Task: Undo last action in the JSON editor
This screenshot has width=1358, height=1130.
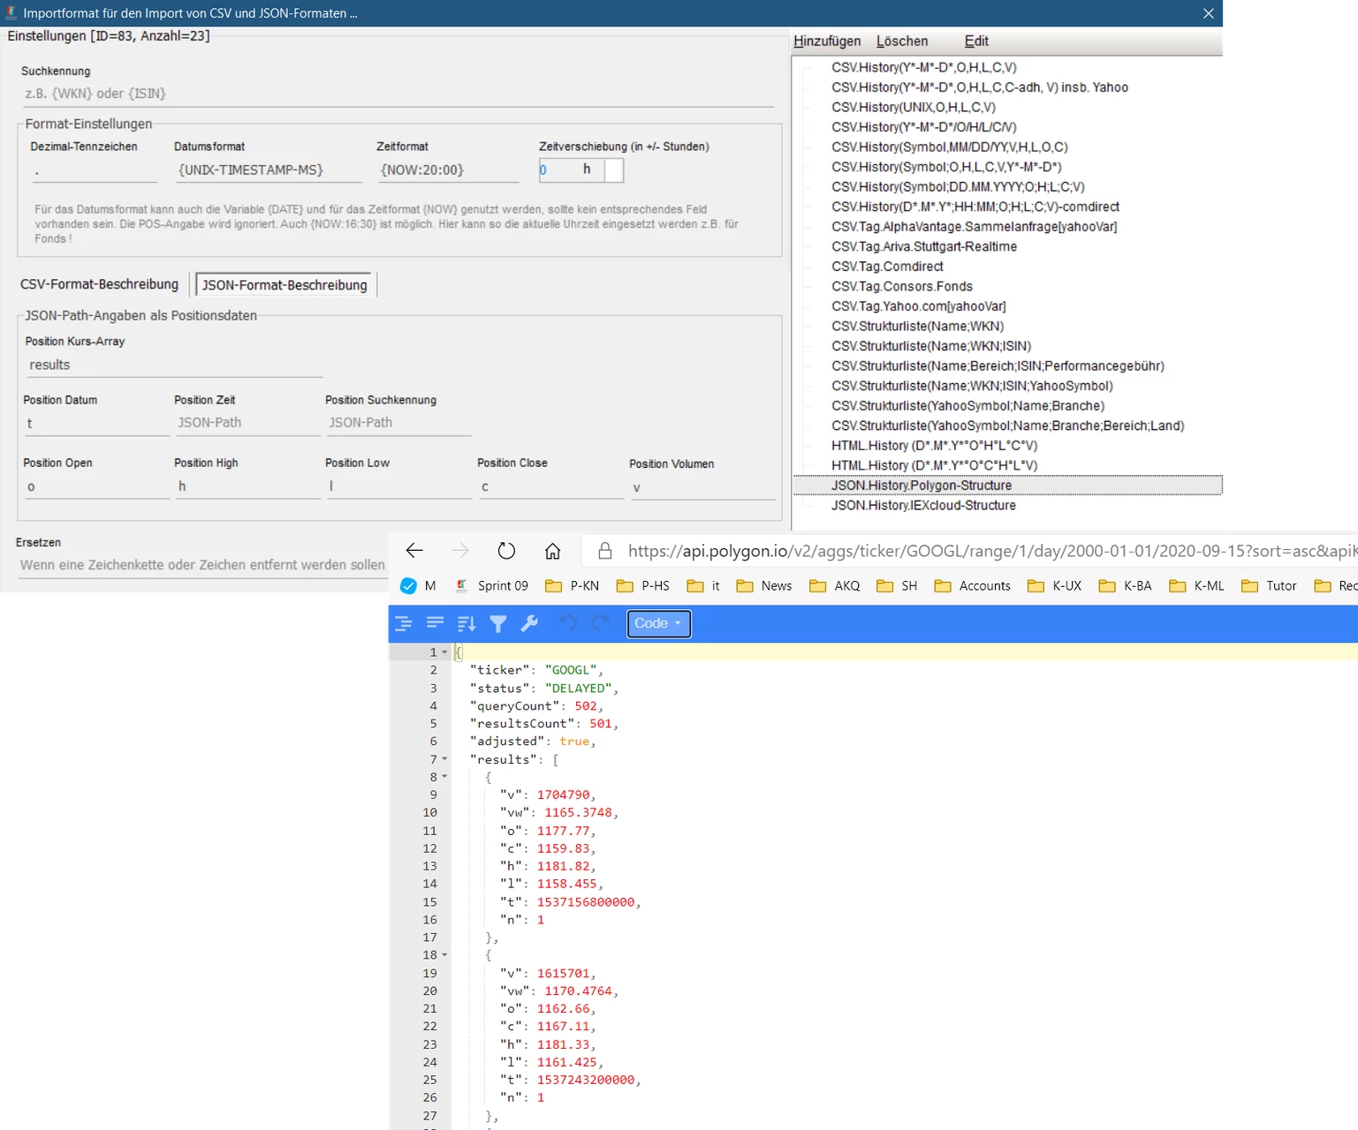Action: pyautogui.click(x=568, y=623)
